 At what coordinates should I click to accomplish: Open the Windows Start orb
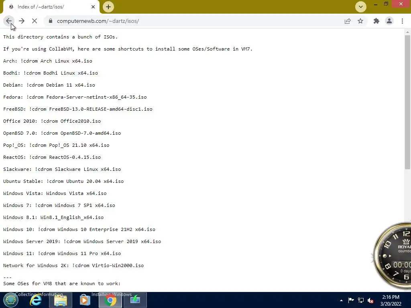(x=10, y=300)
